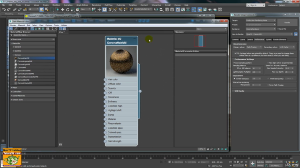Toggle the Save File checkbox
300x168 pixels.
click(278, 29)
